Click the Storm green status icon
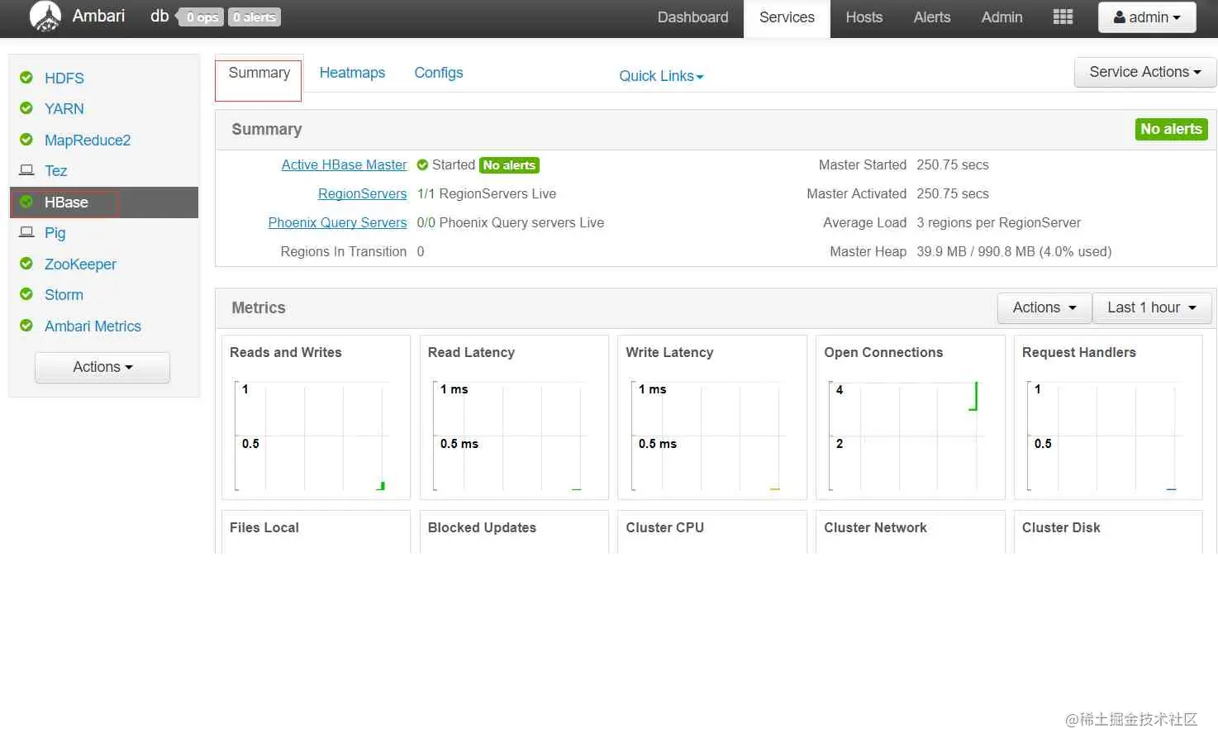The image size is (1218, 748). click(26, 294)
